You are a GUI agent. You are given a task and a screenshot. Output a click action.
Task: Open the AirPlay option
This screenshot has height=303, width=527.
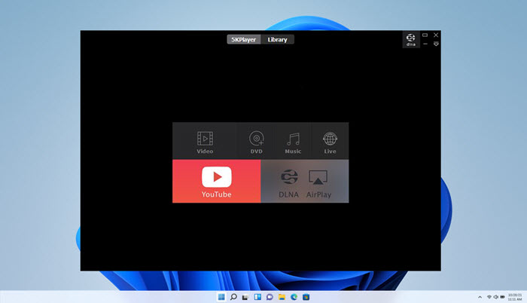(318, 183)
